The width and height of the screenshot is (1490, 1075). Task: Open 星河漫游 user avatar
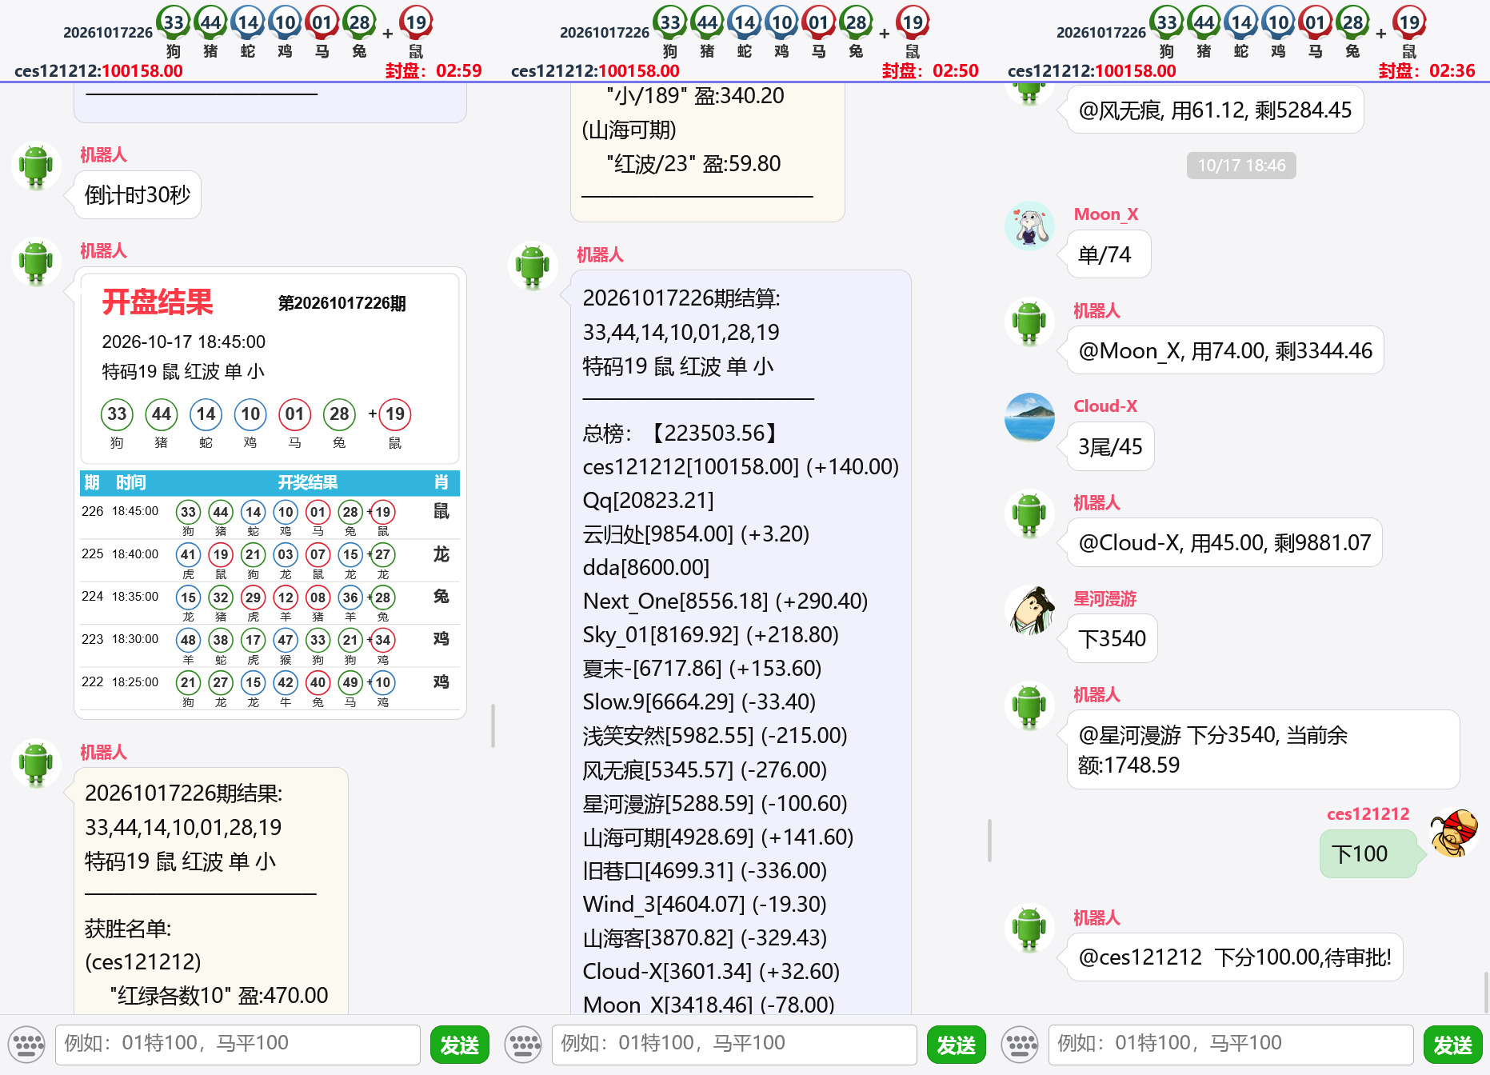1029,609
